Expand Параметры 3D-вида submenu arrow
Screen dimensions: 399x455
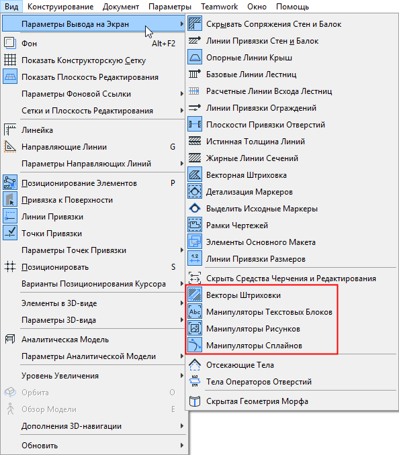pos(182,320)
